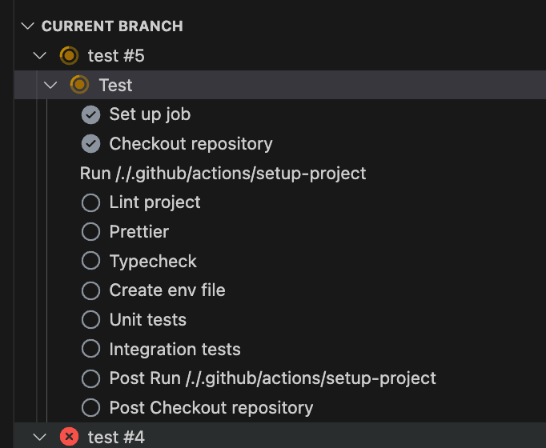Select the Integration tests step
Screen dimensions: 546x448
click(x=175, y=349)
